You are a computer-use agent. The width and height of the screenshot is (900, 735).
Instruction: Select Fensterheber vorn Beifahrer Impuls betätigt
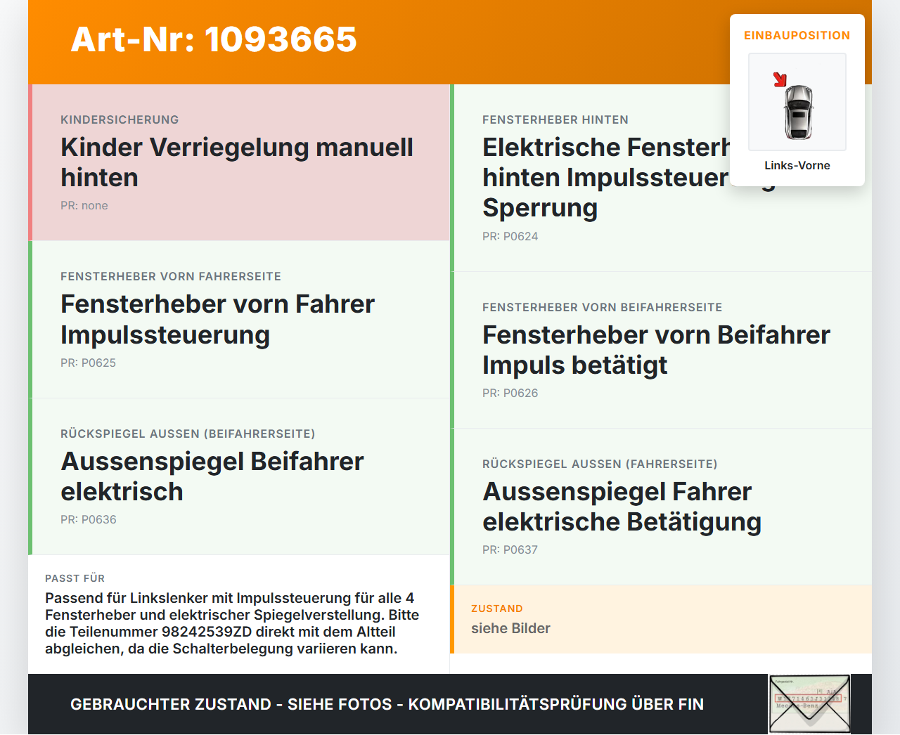tap(656, 350)
